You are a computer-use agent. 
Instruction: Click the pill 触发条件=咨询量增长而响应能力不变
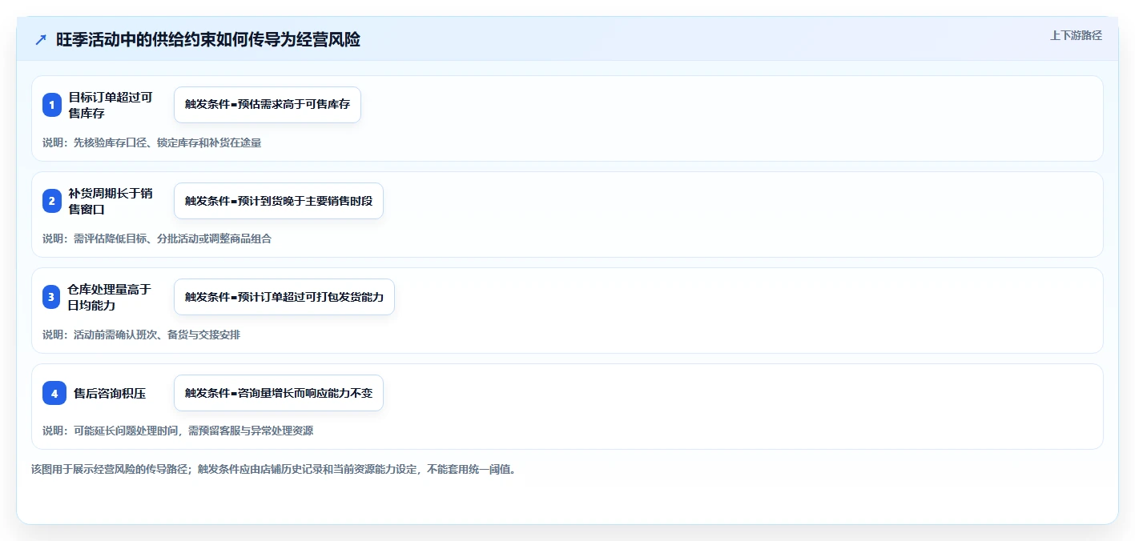279,393
